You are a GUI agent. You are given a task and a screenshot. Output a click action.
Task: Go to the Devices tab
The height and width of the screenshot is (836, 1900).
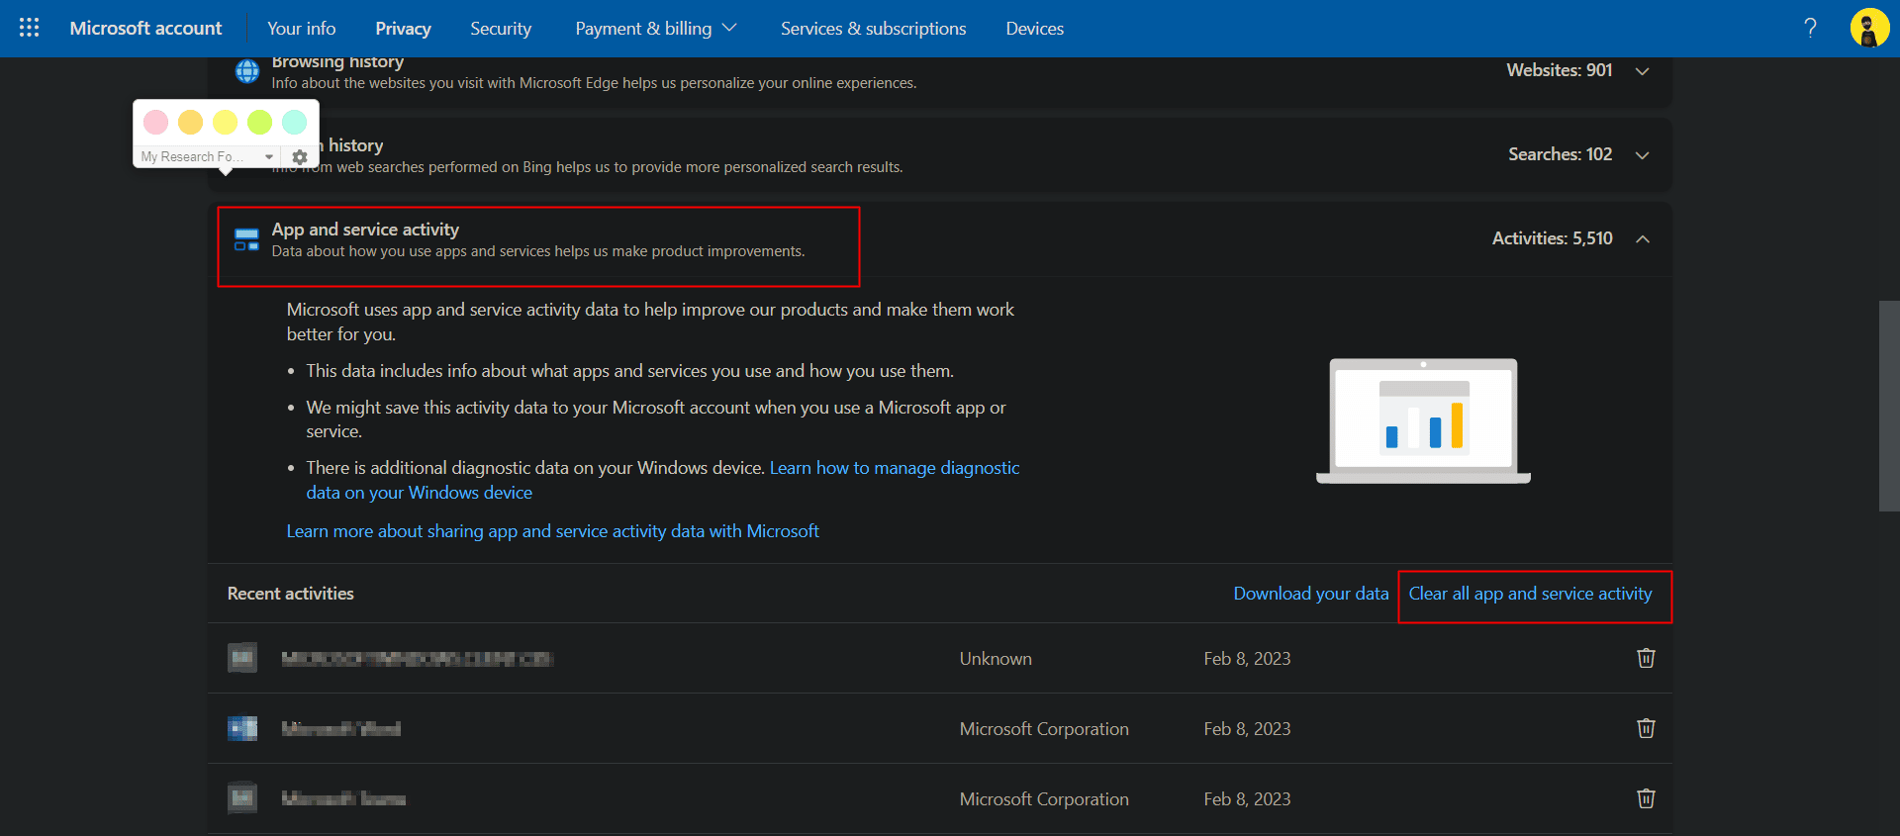pos(1035,29)
